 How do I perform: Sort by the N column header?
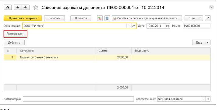pos(10,51)
